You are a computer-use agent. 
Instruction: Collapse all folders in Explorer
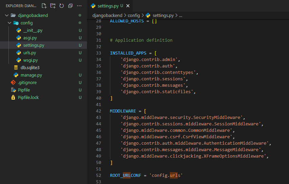coord(70,6)
